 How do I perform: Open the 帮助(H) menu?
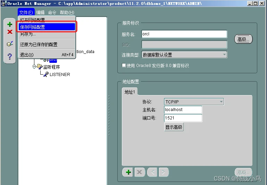coord(67,12)
